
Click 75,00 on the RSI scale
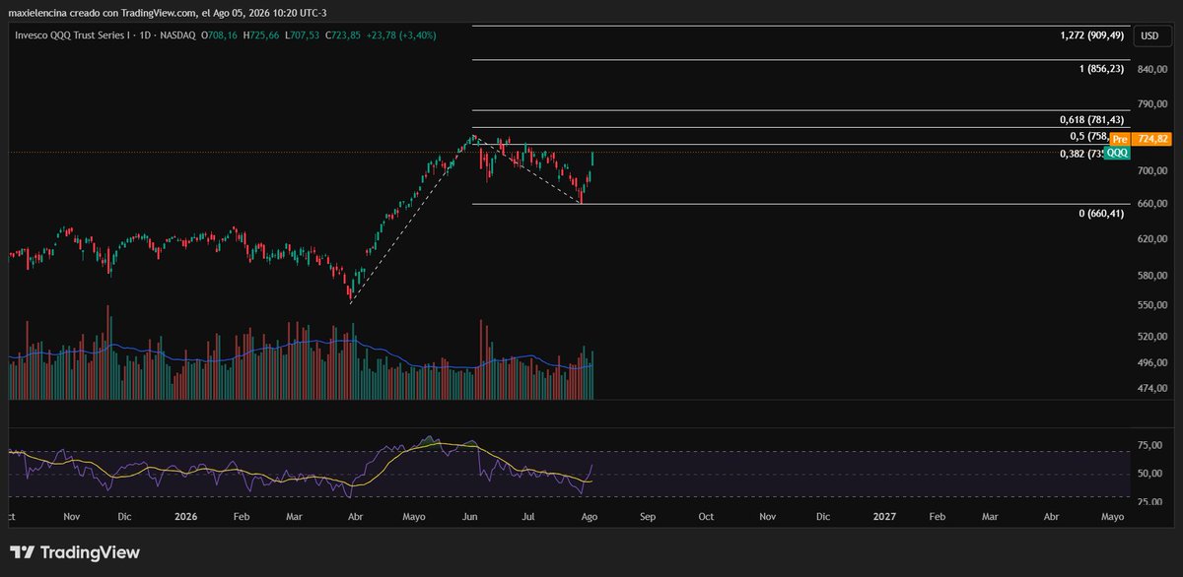tap(1151, 445)
